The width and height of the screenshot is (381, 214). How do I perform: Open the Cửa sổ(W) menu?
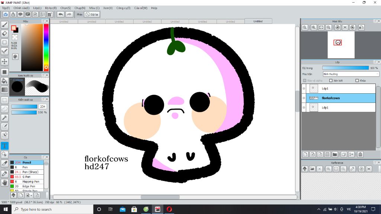(141, 8)
